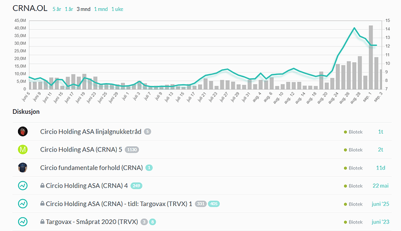Viewport: 401px width, 231px height.
Task: Click lock icon on tidl: Targovax (TRVX) 1 thread
Action: coord(42,204)
